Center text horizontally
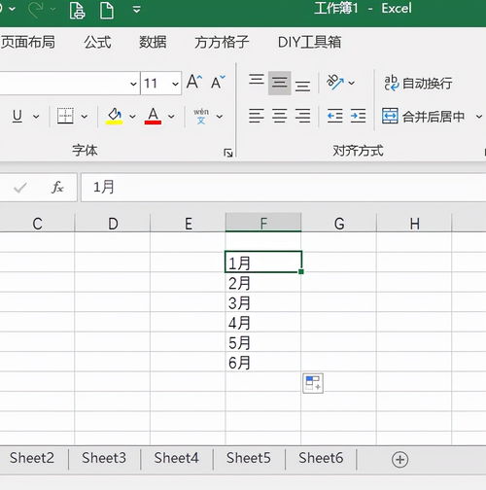This screenshot has width=486, height=490. point(279,116)
